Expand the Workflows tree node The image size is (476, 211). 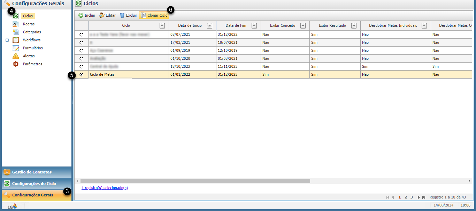pos(7,40)
